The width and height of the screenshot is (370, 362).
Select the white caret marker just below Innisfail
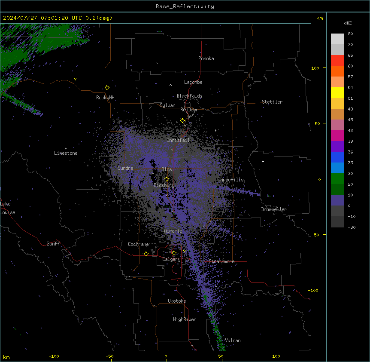coord(172,150)
